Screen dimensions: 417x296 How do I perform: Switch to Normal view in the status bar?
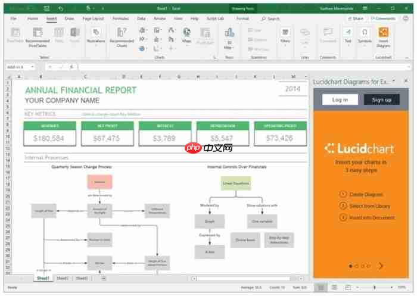(321, 287)
